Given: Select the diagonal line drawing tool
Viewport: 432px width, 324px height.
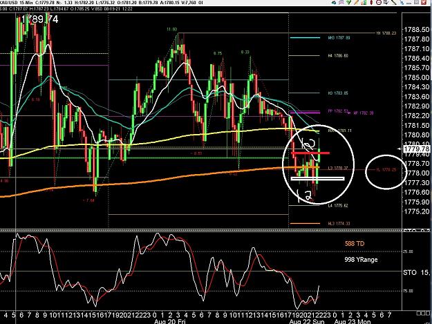Looking at the screenshot, I should pos(394,3).
